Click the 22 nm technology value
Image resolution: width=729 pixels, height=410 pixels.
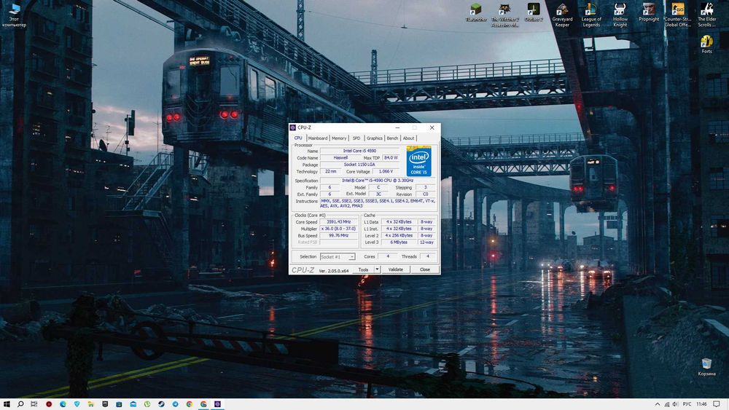tap(330, 171)
